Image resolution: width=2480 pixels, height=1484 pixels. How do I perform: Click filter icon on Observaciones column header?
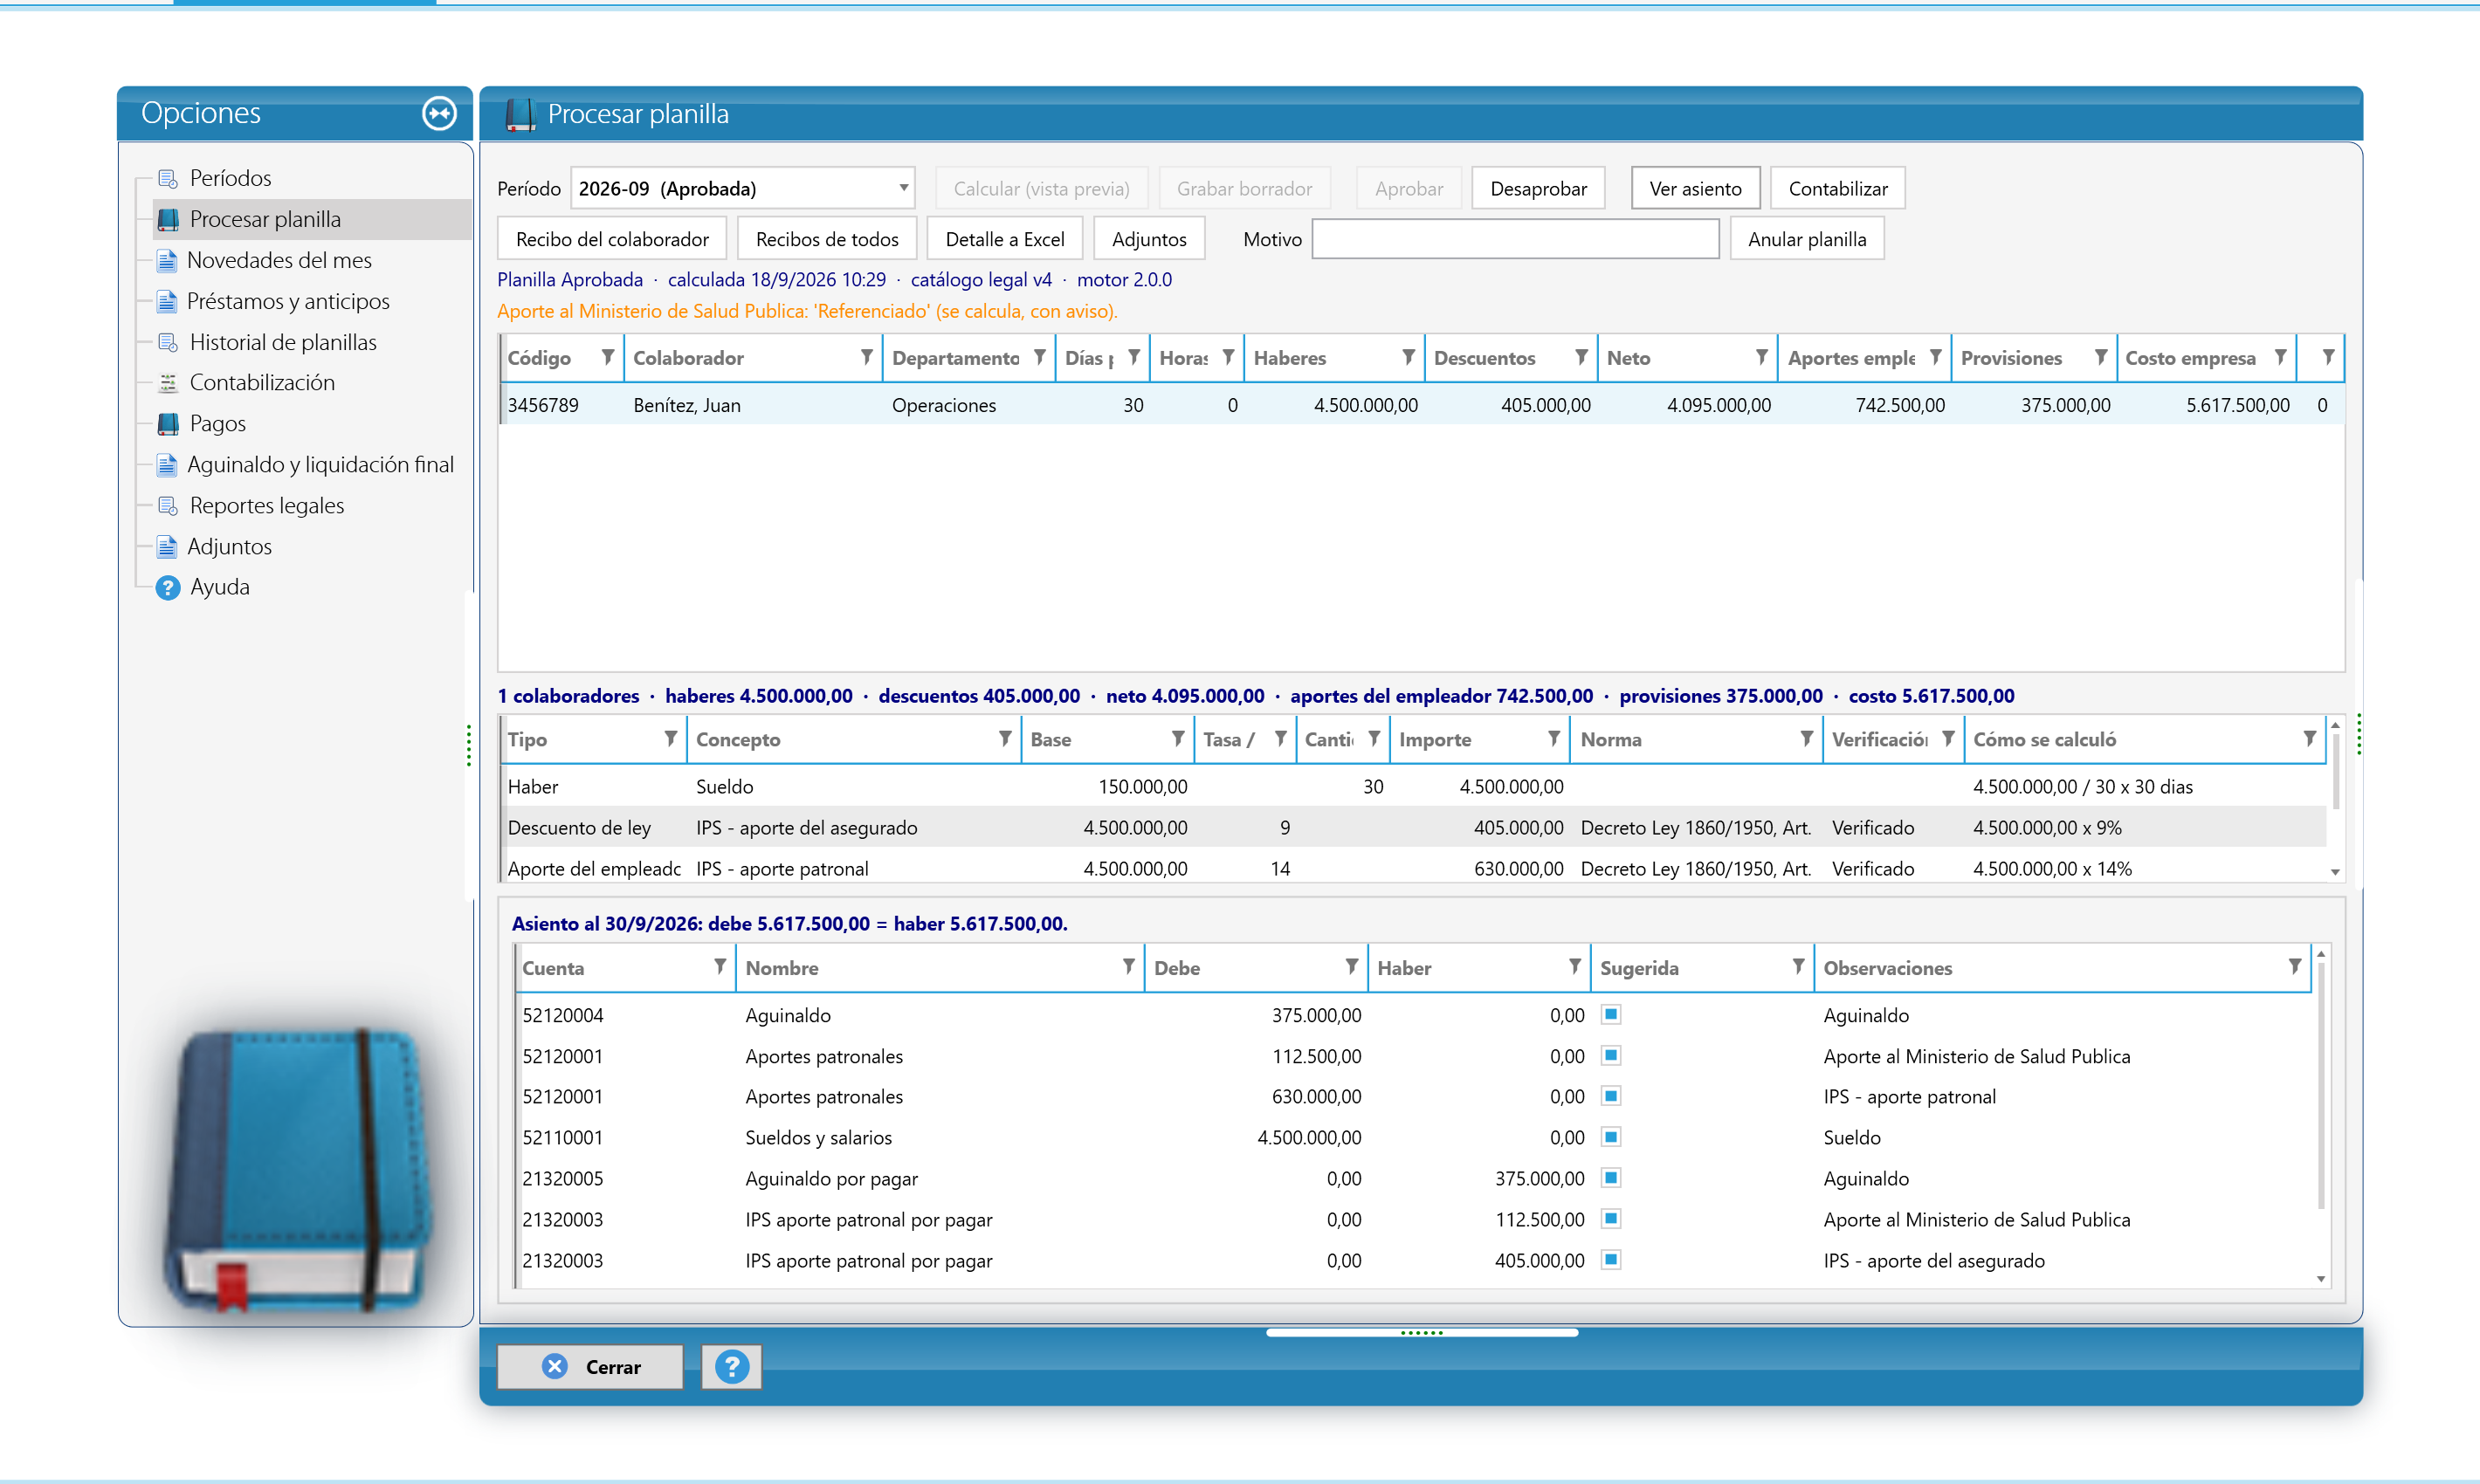coord(2295,967)
